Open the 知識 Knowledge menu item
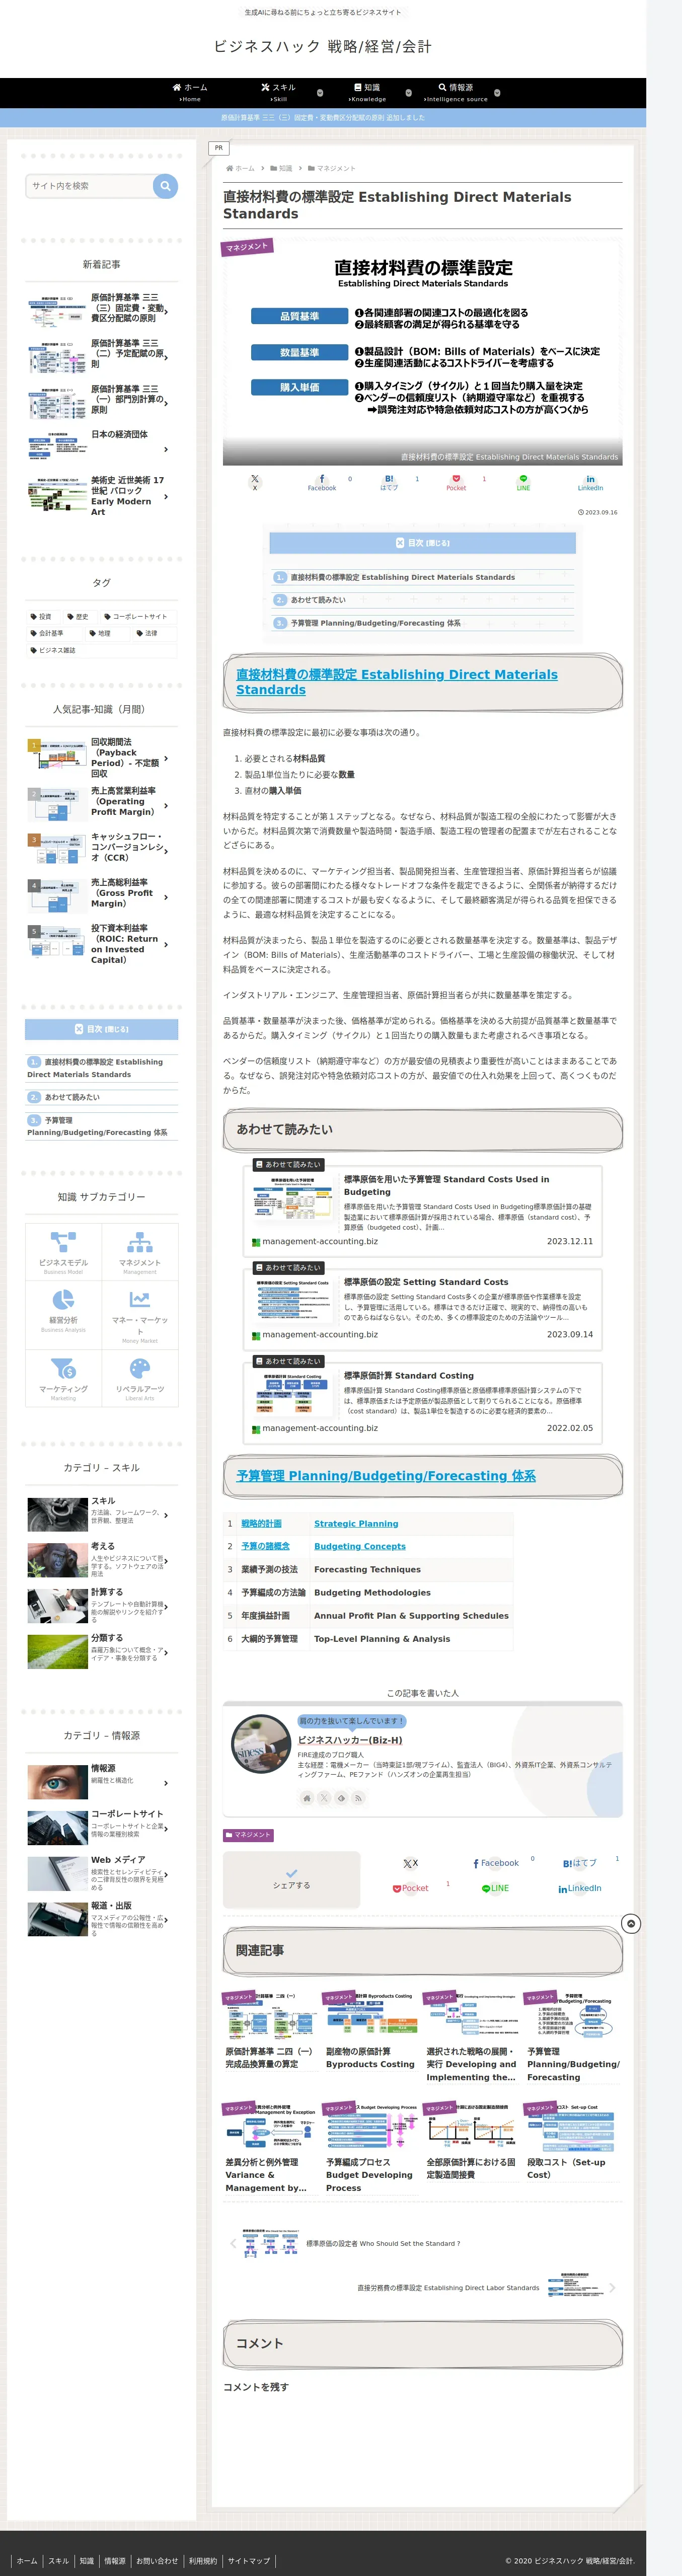 (366, 92)
